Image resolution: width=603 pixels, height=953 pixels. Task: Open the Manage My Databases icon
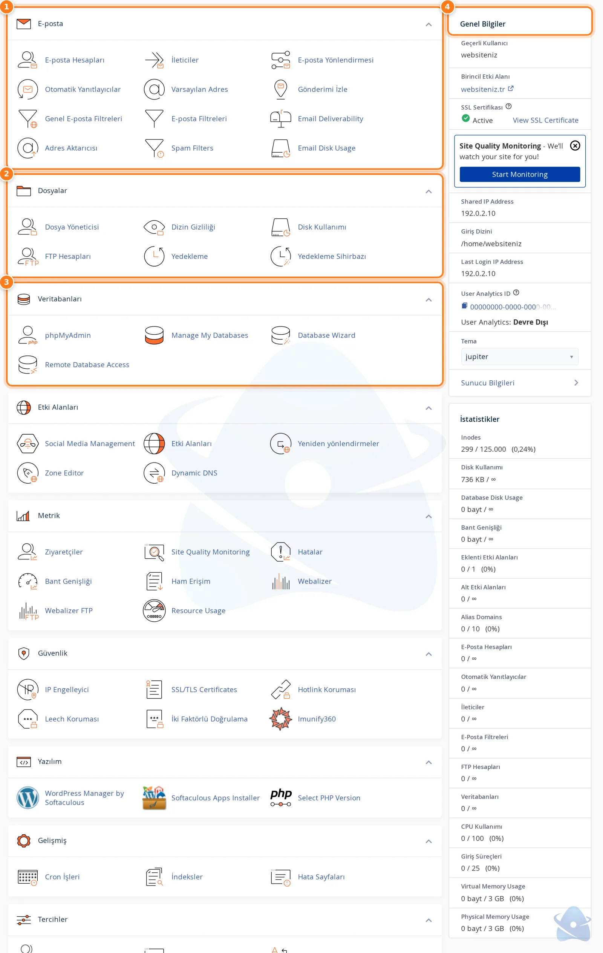(154, 335)
